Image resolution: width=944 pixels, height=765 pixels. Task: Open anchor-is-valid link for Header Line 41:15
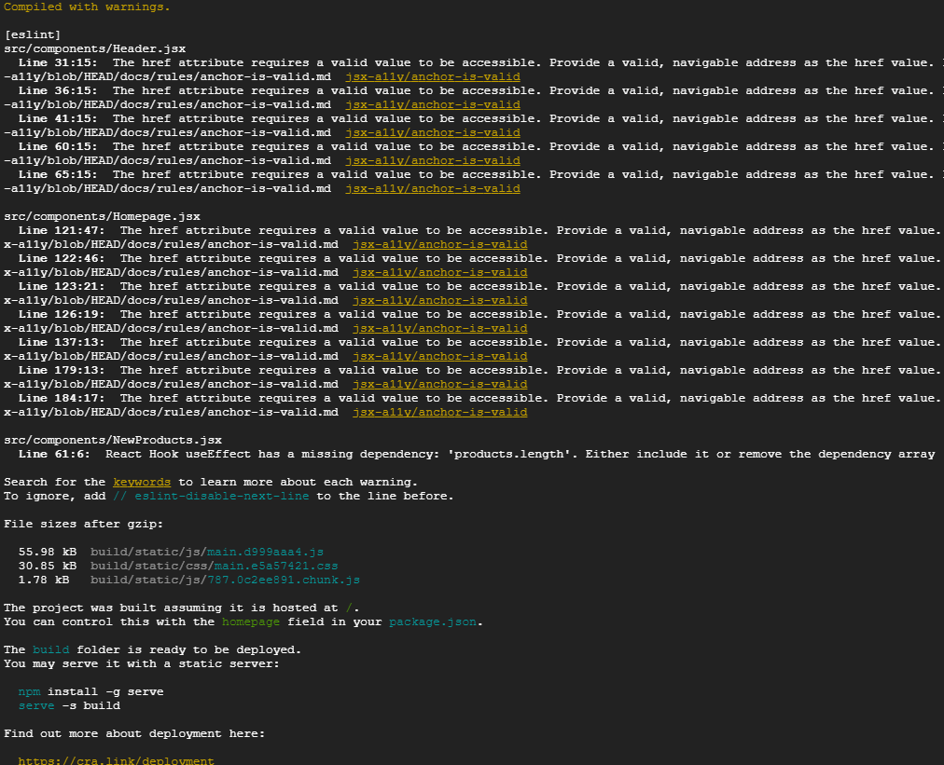pyautogui.click(x=433, y=133)
